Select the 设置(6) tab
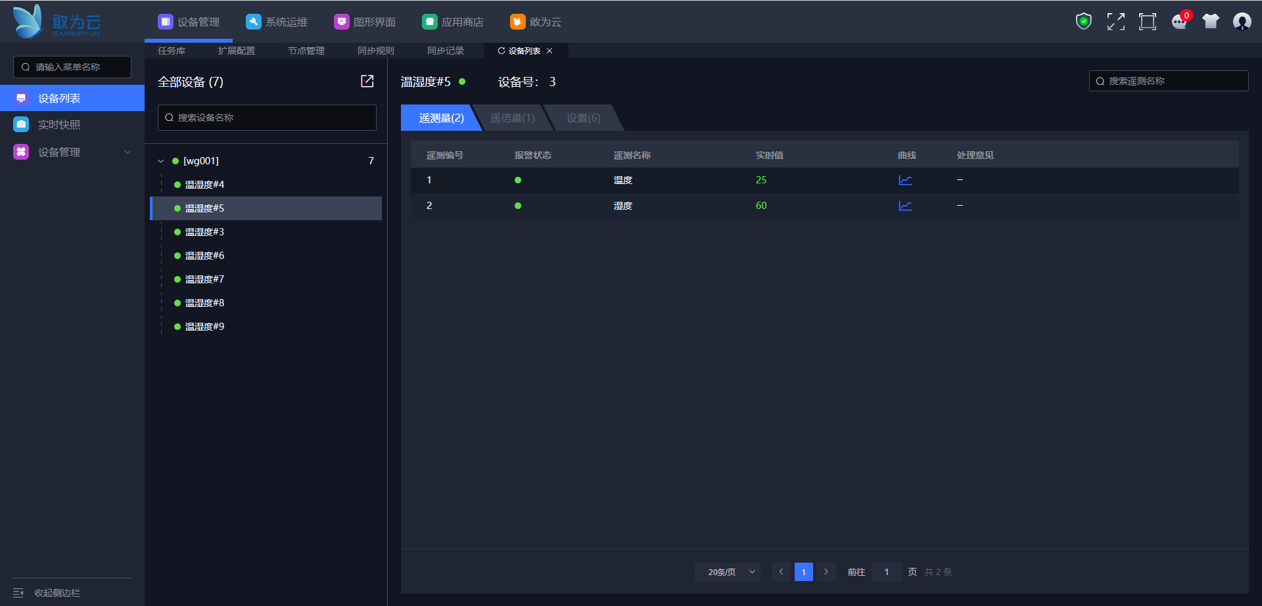 click(584, 118)
